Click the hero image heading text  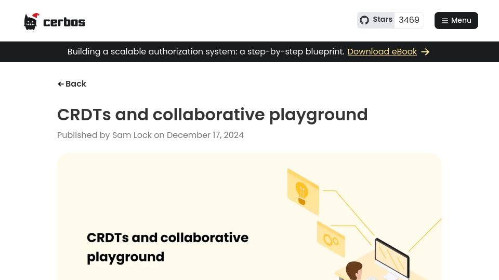167,247
